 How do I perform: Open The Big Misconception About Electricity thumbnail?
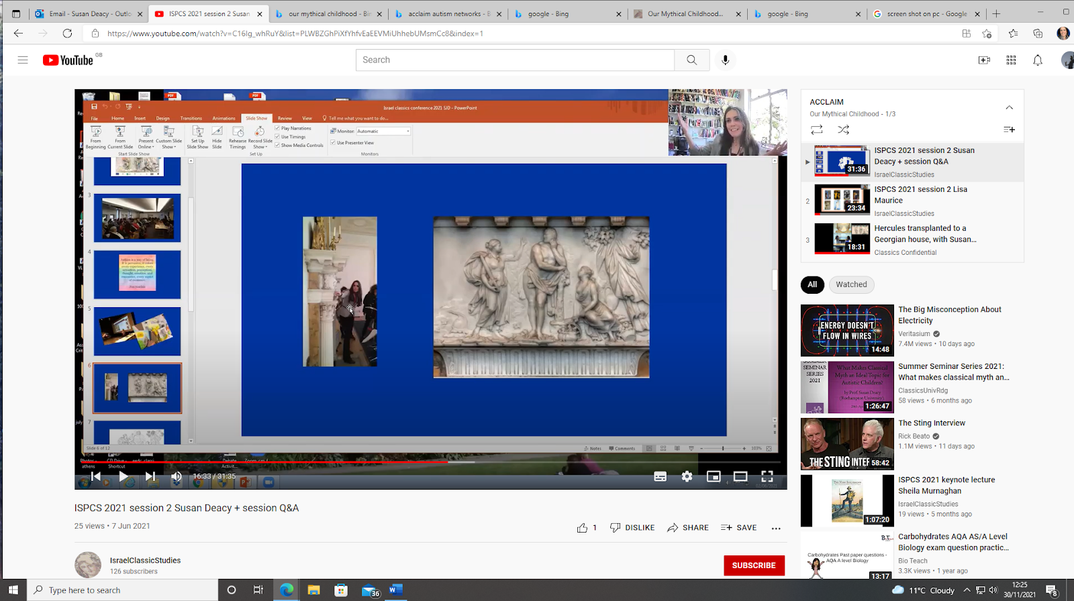coord(847,331)
